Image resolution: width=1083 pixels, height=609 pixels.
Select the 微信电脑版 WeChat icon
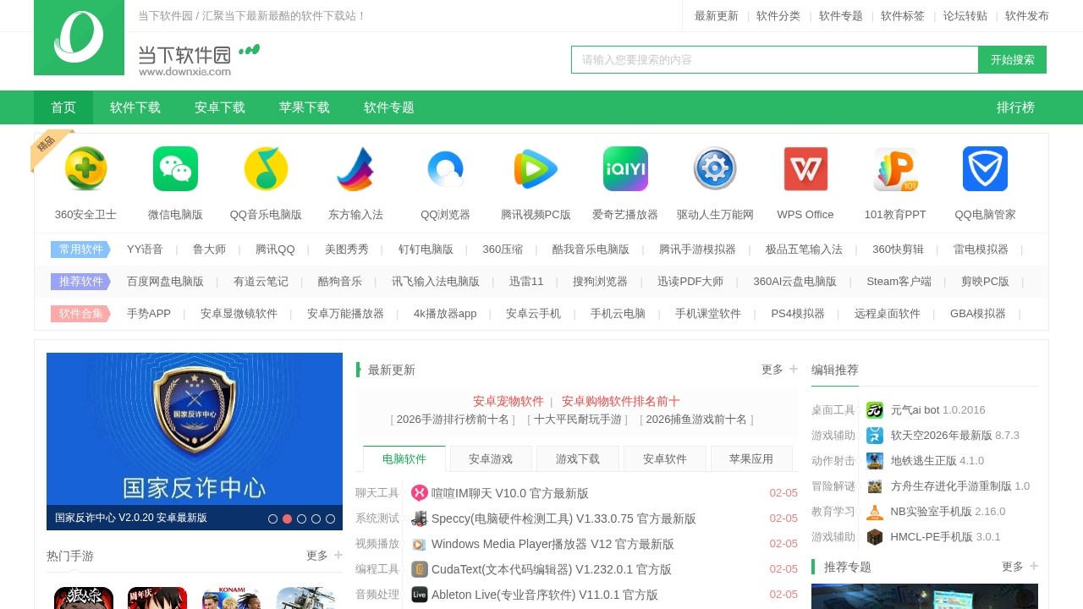[x=174, y=169]
